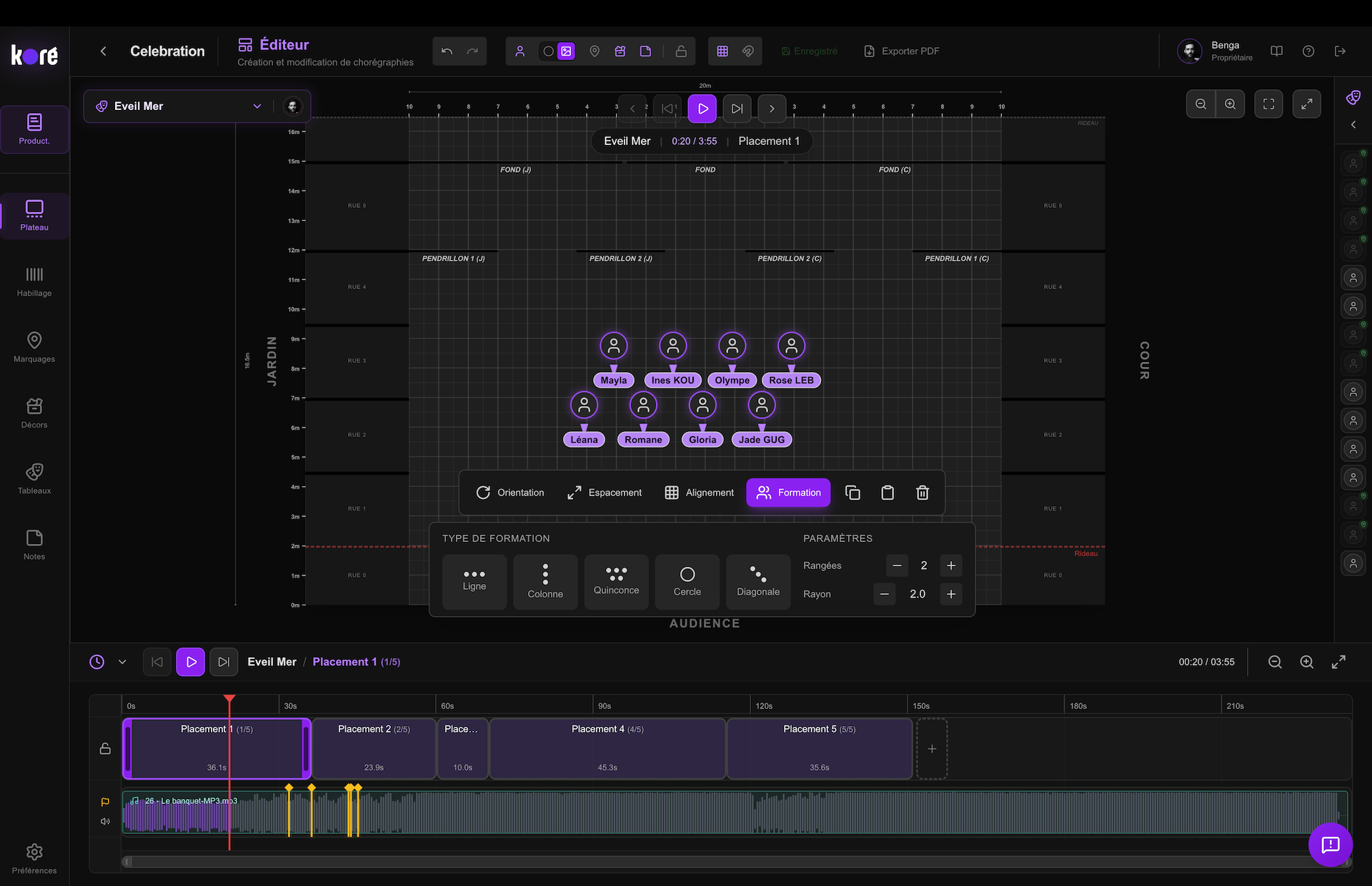Viewport: 1372px width, 886px height.
Task: Enter fullscreen stage view icon
Action: 1268,104
